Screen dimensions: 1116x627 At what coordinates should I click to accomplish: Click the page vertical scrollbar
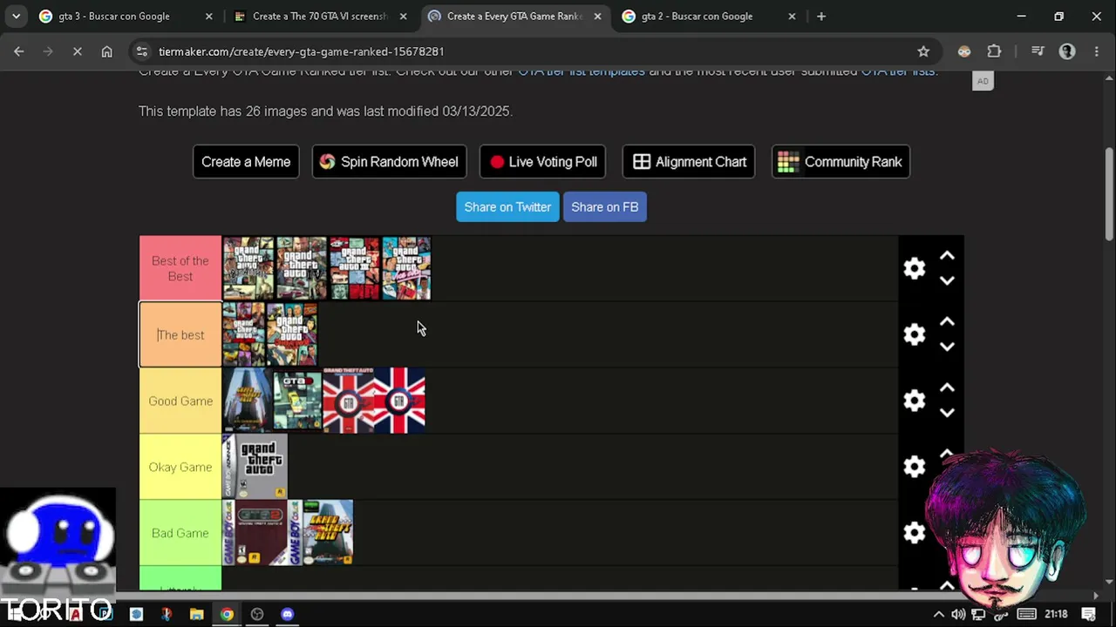click(x=1109, y=196)
